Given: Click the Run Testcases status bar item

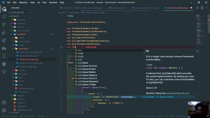Looking at the screenshot, I should 10,116.
